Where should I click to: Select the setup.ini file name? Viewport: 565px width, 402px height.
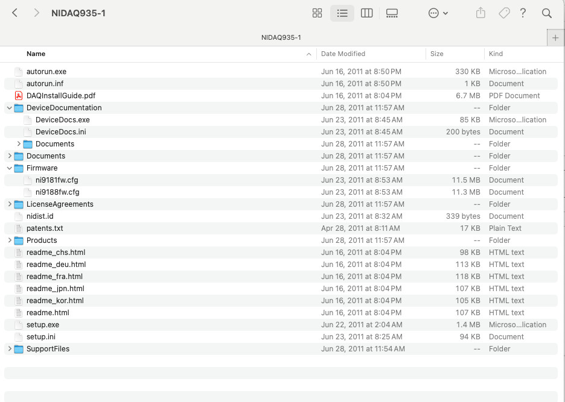40,337
